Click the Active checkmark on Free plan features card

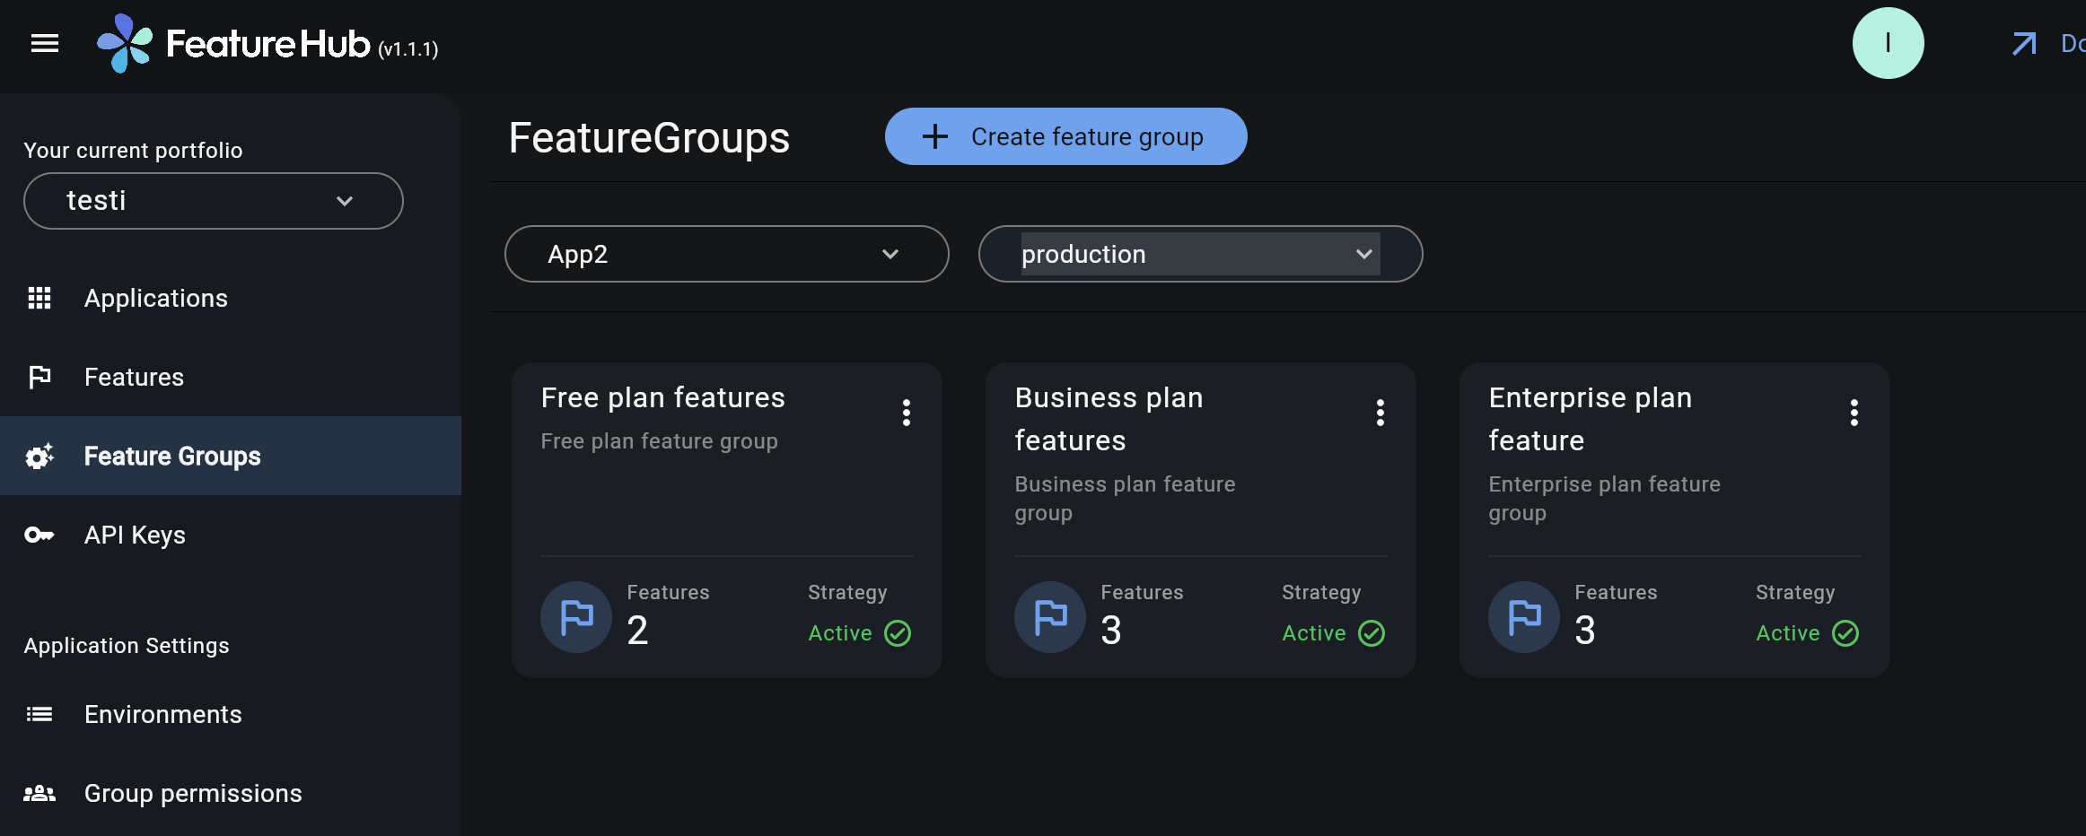click(x=898, y=633)
